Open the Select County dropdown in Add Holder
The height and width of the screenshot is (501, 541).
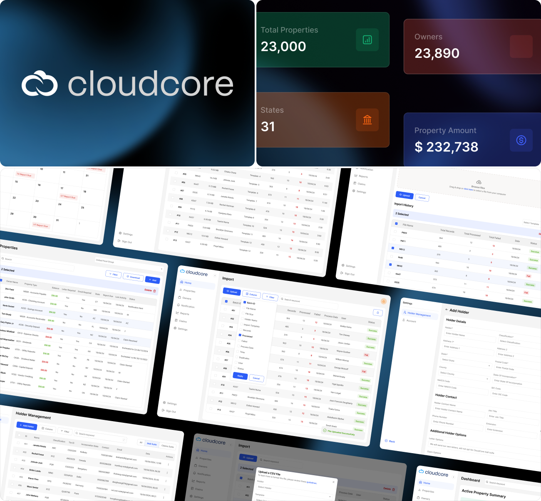tap(464, 376)
